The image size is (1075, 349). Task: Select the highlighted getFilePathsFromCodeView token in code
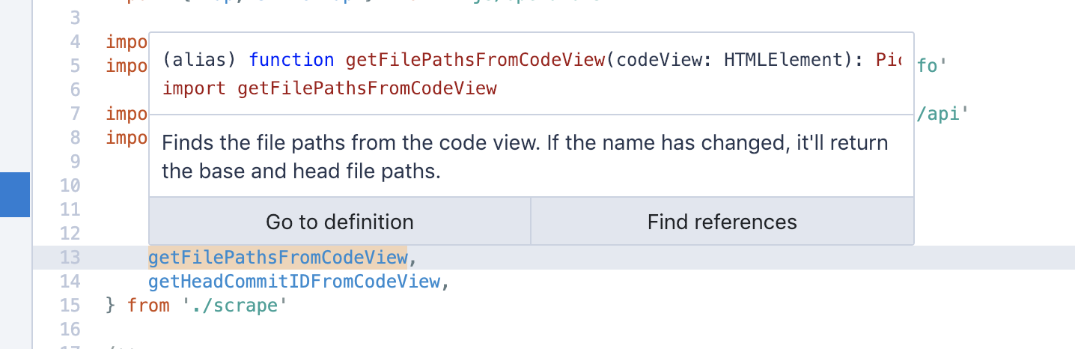277,258
